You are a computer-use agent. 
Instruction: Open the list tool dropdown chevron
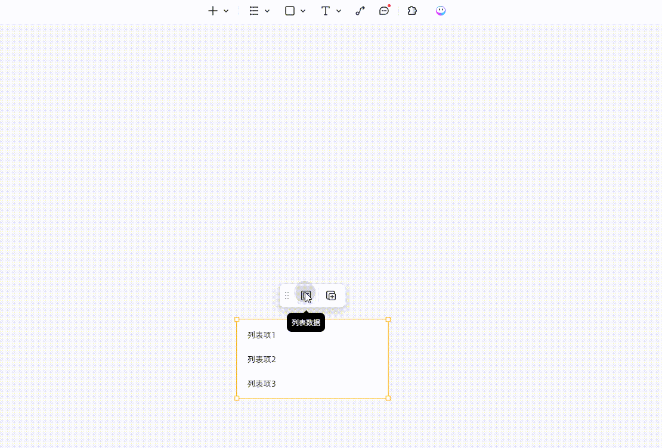[x=267, y=11]
